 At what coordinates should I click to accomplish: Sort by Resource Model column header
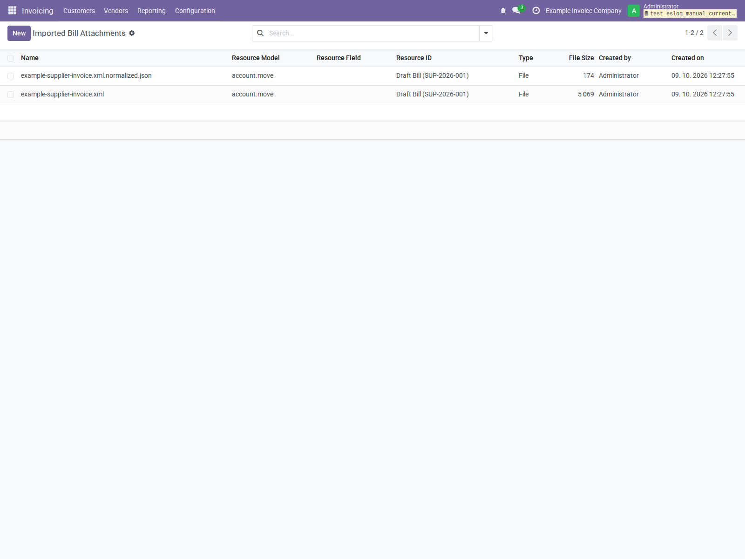click(256, 58)
